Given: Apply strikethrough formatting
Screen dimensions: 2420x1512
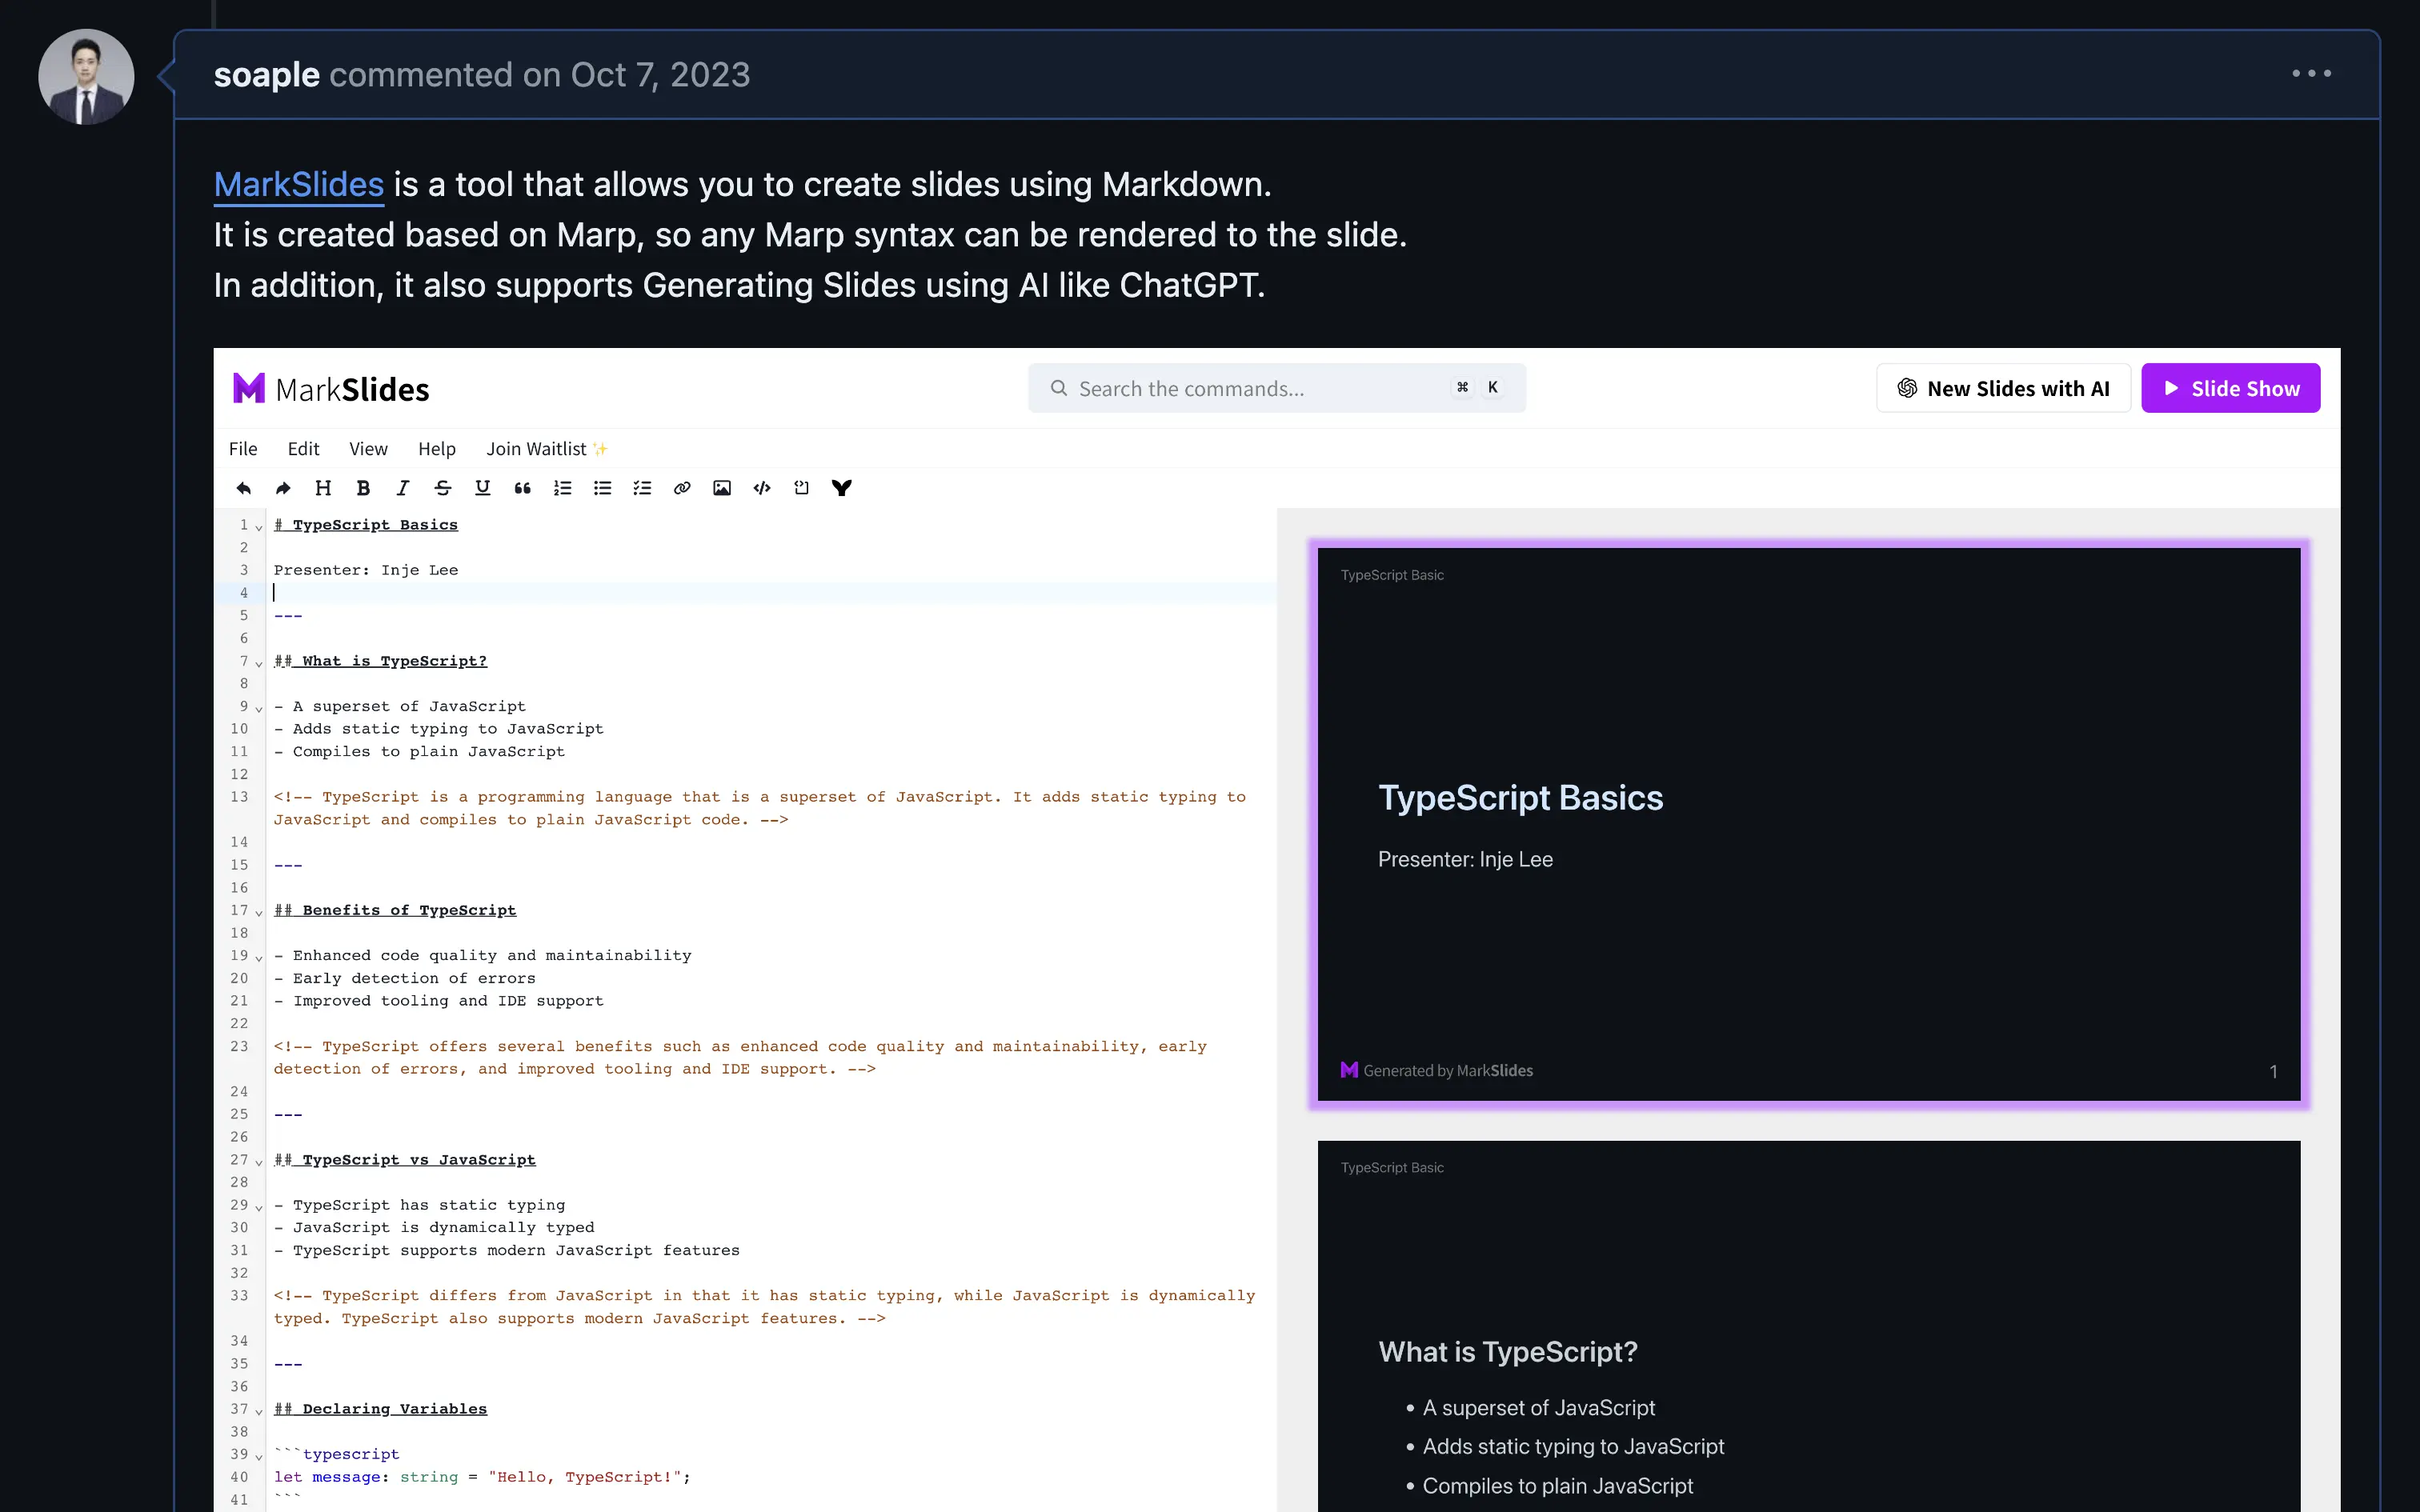Looking at the screenshot, I should pyautogui.click(x=442, y=488).
